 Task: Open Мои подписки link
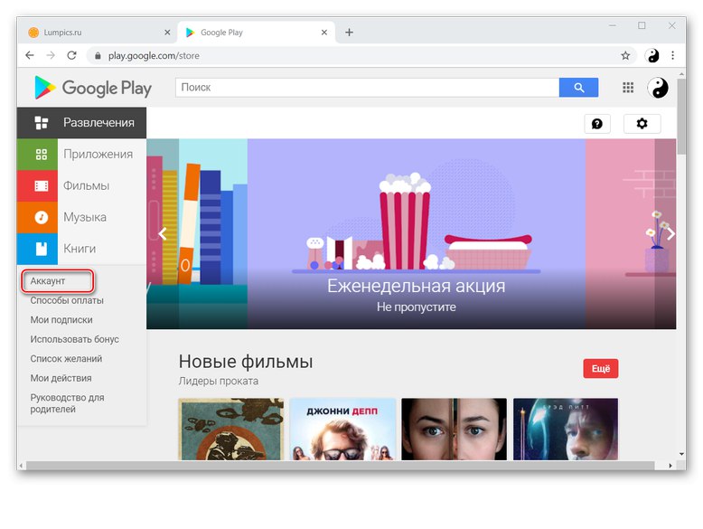pyautogui.click(x=61, y=320)
